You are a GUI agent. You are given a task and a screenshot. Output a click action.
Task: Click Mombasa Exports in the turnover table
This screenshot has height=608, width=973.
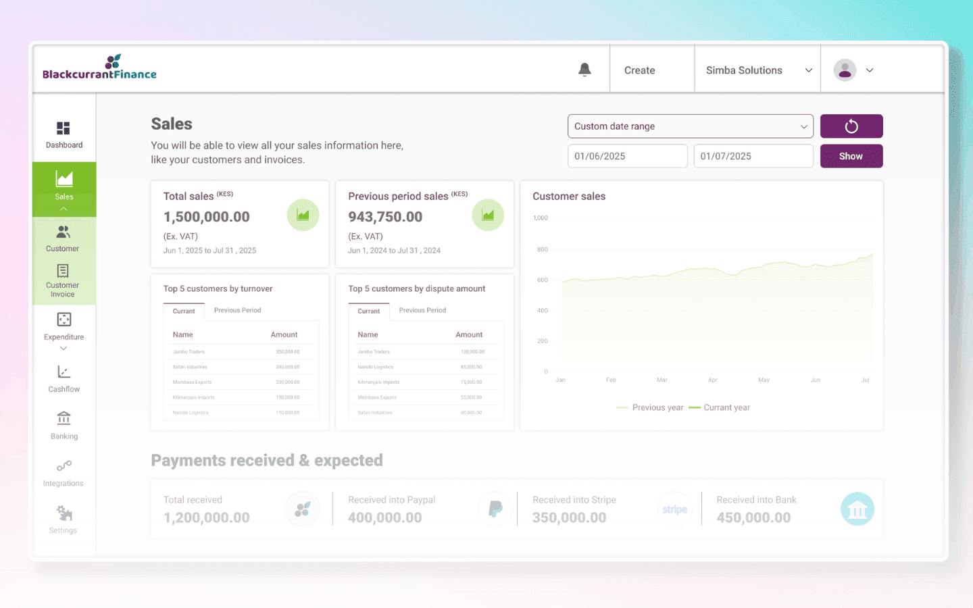(192, 382)
